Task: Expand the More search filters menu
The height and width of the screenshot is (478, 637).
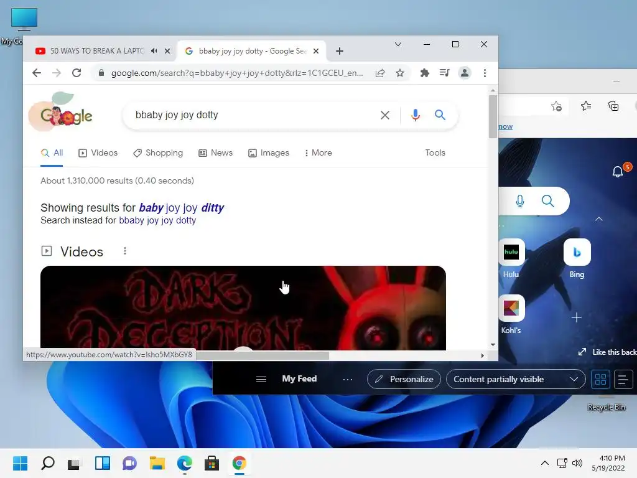Action: 318,153
